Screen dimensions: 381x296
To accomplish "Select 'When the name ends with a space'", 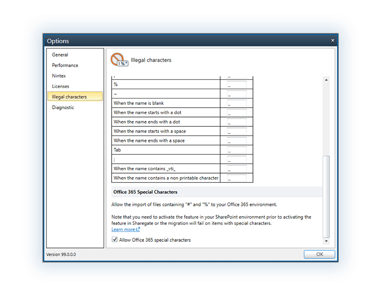I will pyautogui.click(x=149, y=140).
